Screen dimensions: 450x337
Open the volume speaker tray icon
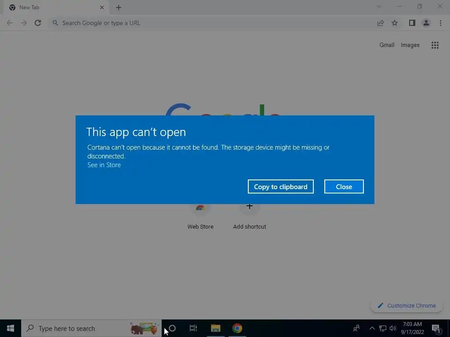tap(393, 328)
